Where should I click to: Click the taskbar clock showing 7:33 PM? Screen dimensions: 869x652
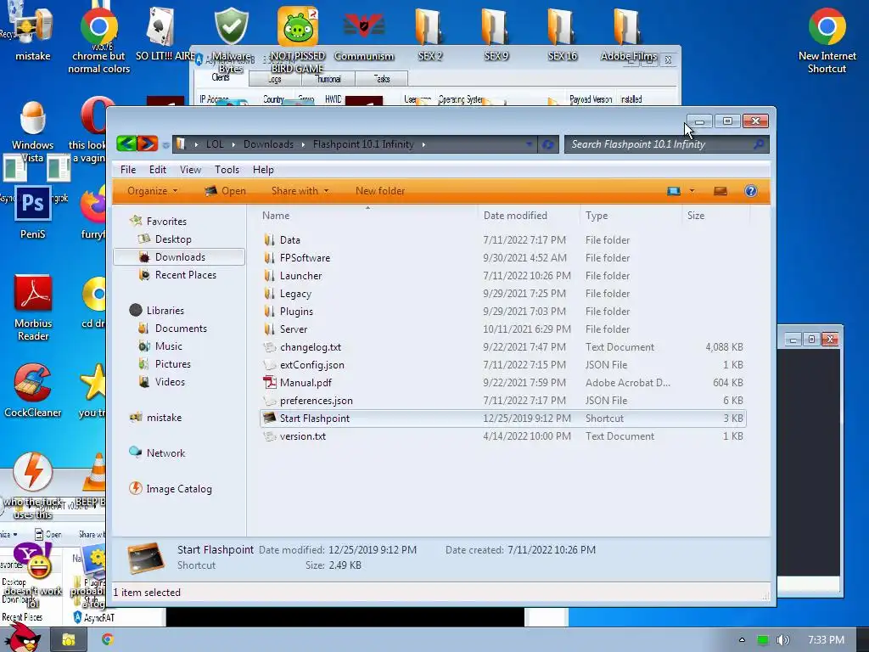click(826, 640)
